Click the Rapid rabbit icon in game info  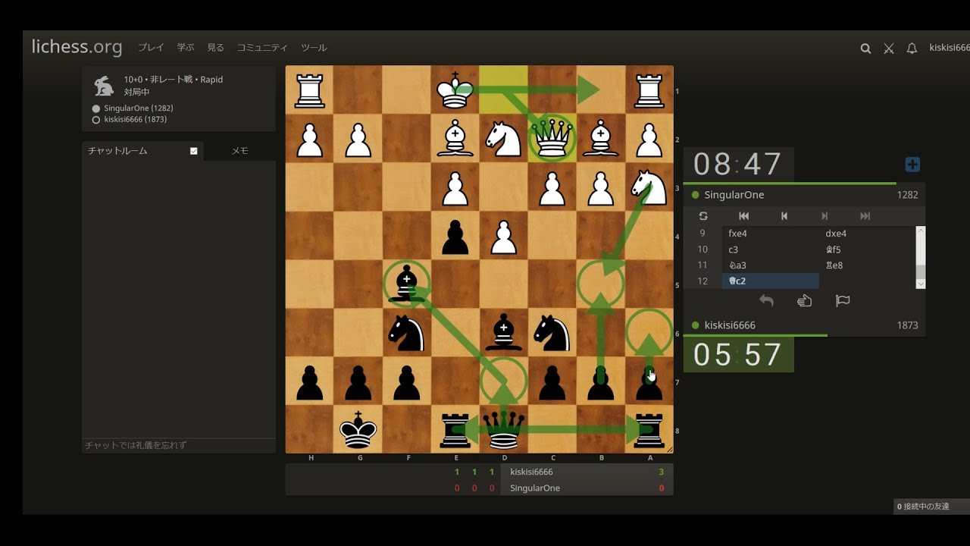pos(103,85)
